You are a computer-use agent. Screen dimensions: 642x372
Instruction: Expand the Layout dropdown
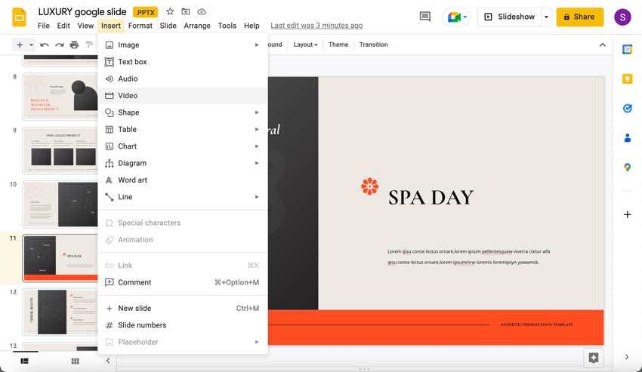point(305,45)
